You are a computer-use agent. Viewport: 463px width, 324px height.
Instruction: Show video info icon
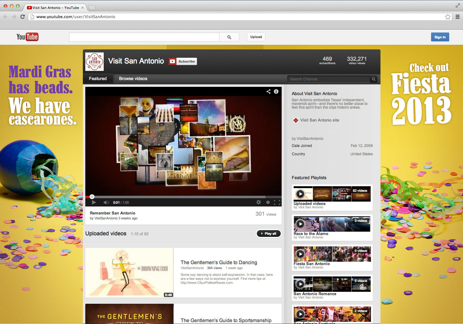click(276, 91)
